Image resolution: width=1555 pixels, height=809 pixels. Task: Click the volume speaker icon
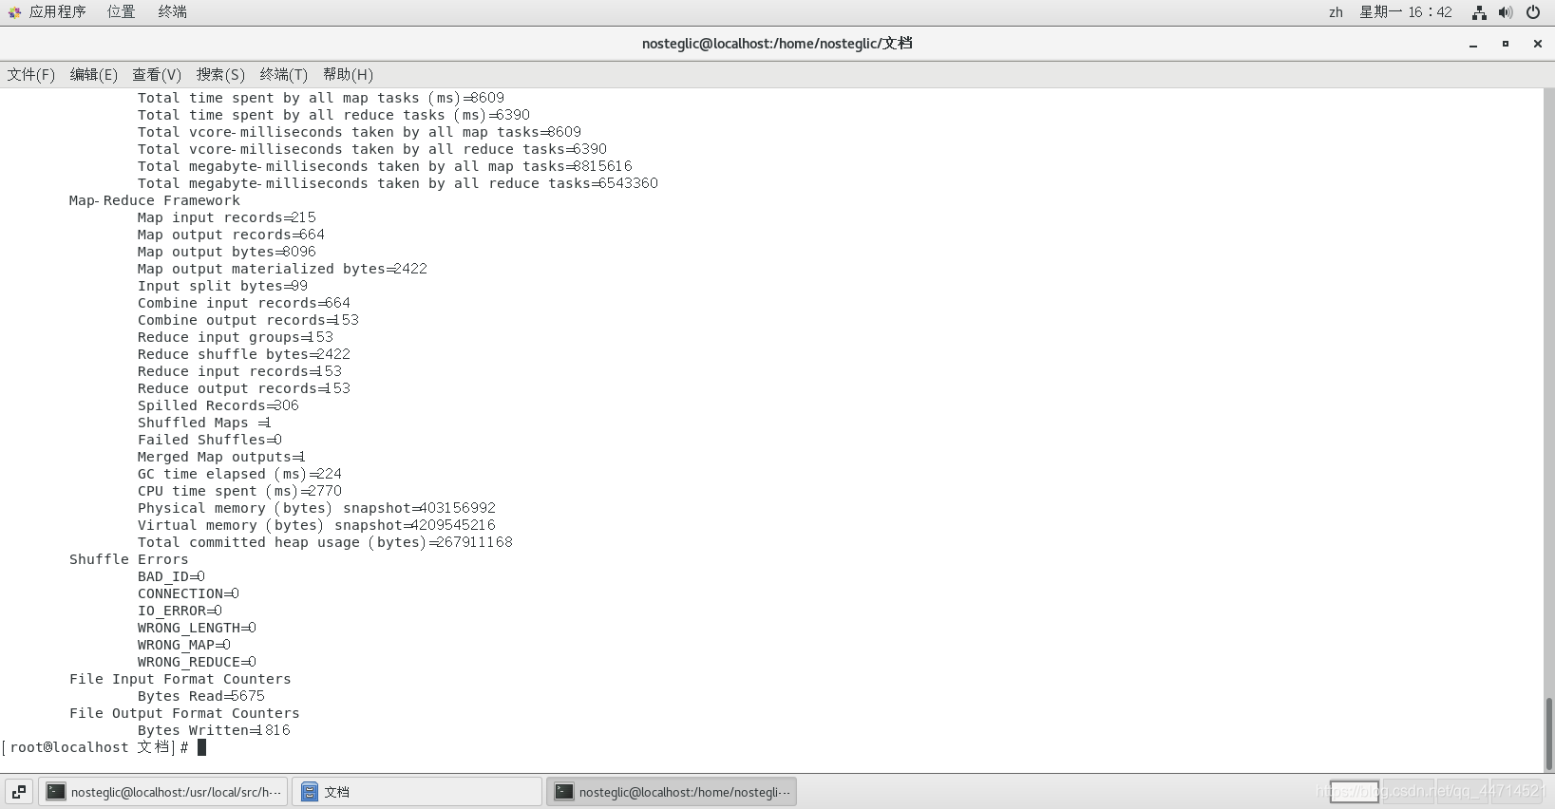click(1506, 12)
